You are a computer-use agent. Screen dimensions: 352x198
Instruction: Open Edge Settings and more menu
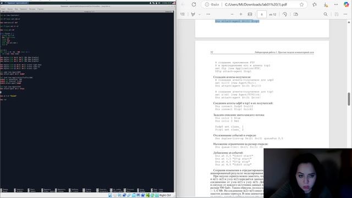336,4
